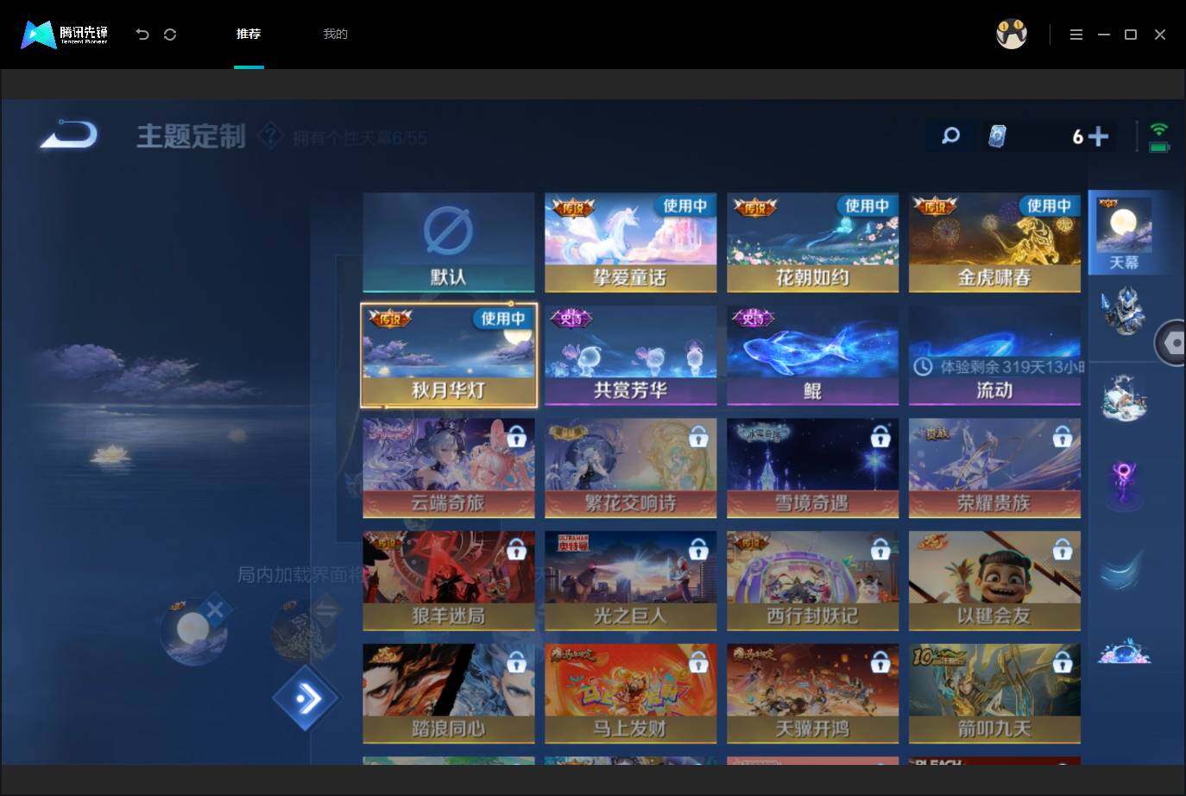
Task: Select the 挚爱童话 theme card
Action: (630, 243)
